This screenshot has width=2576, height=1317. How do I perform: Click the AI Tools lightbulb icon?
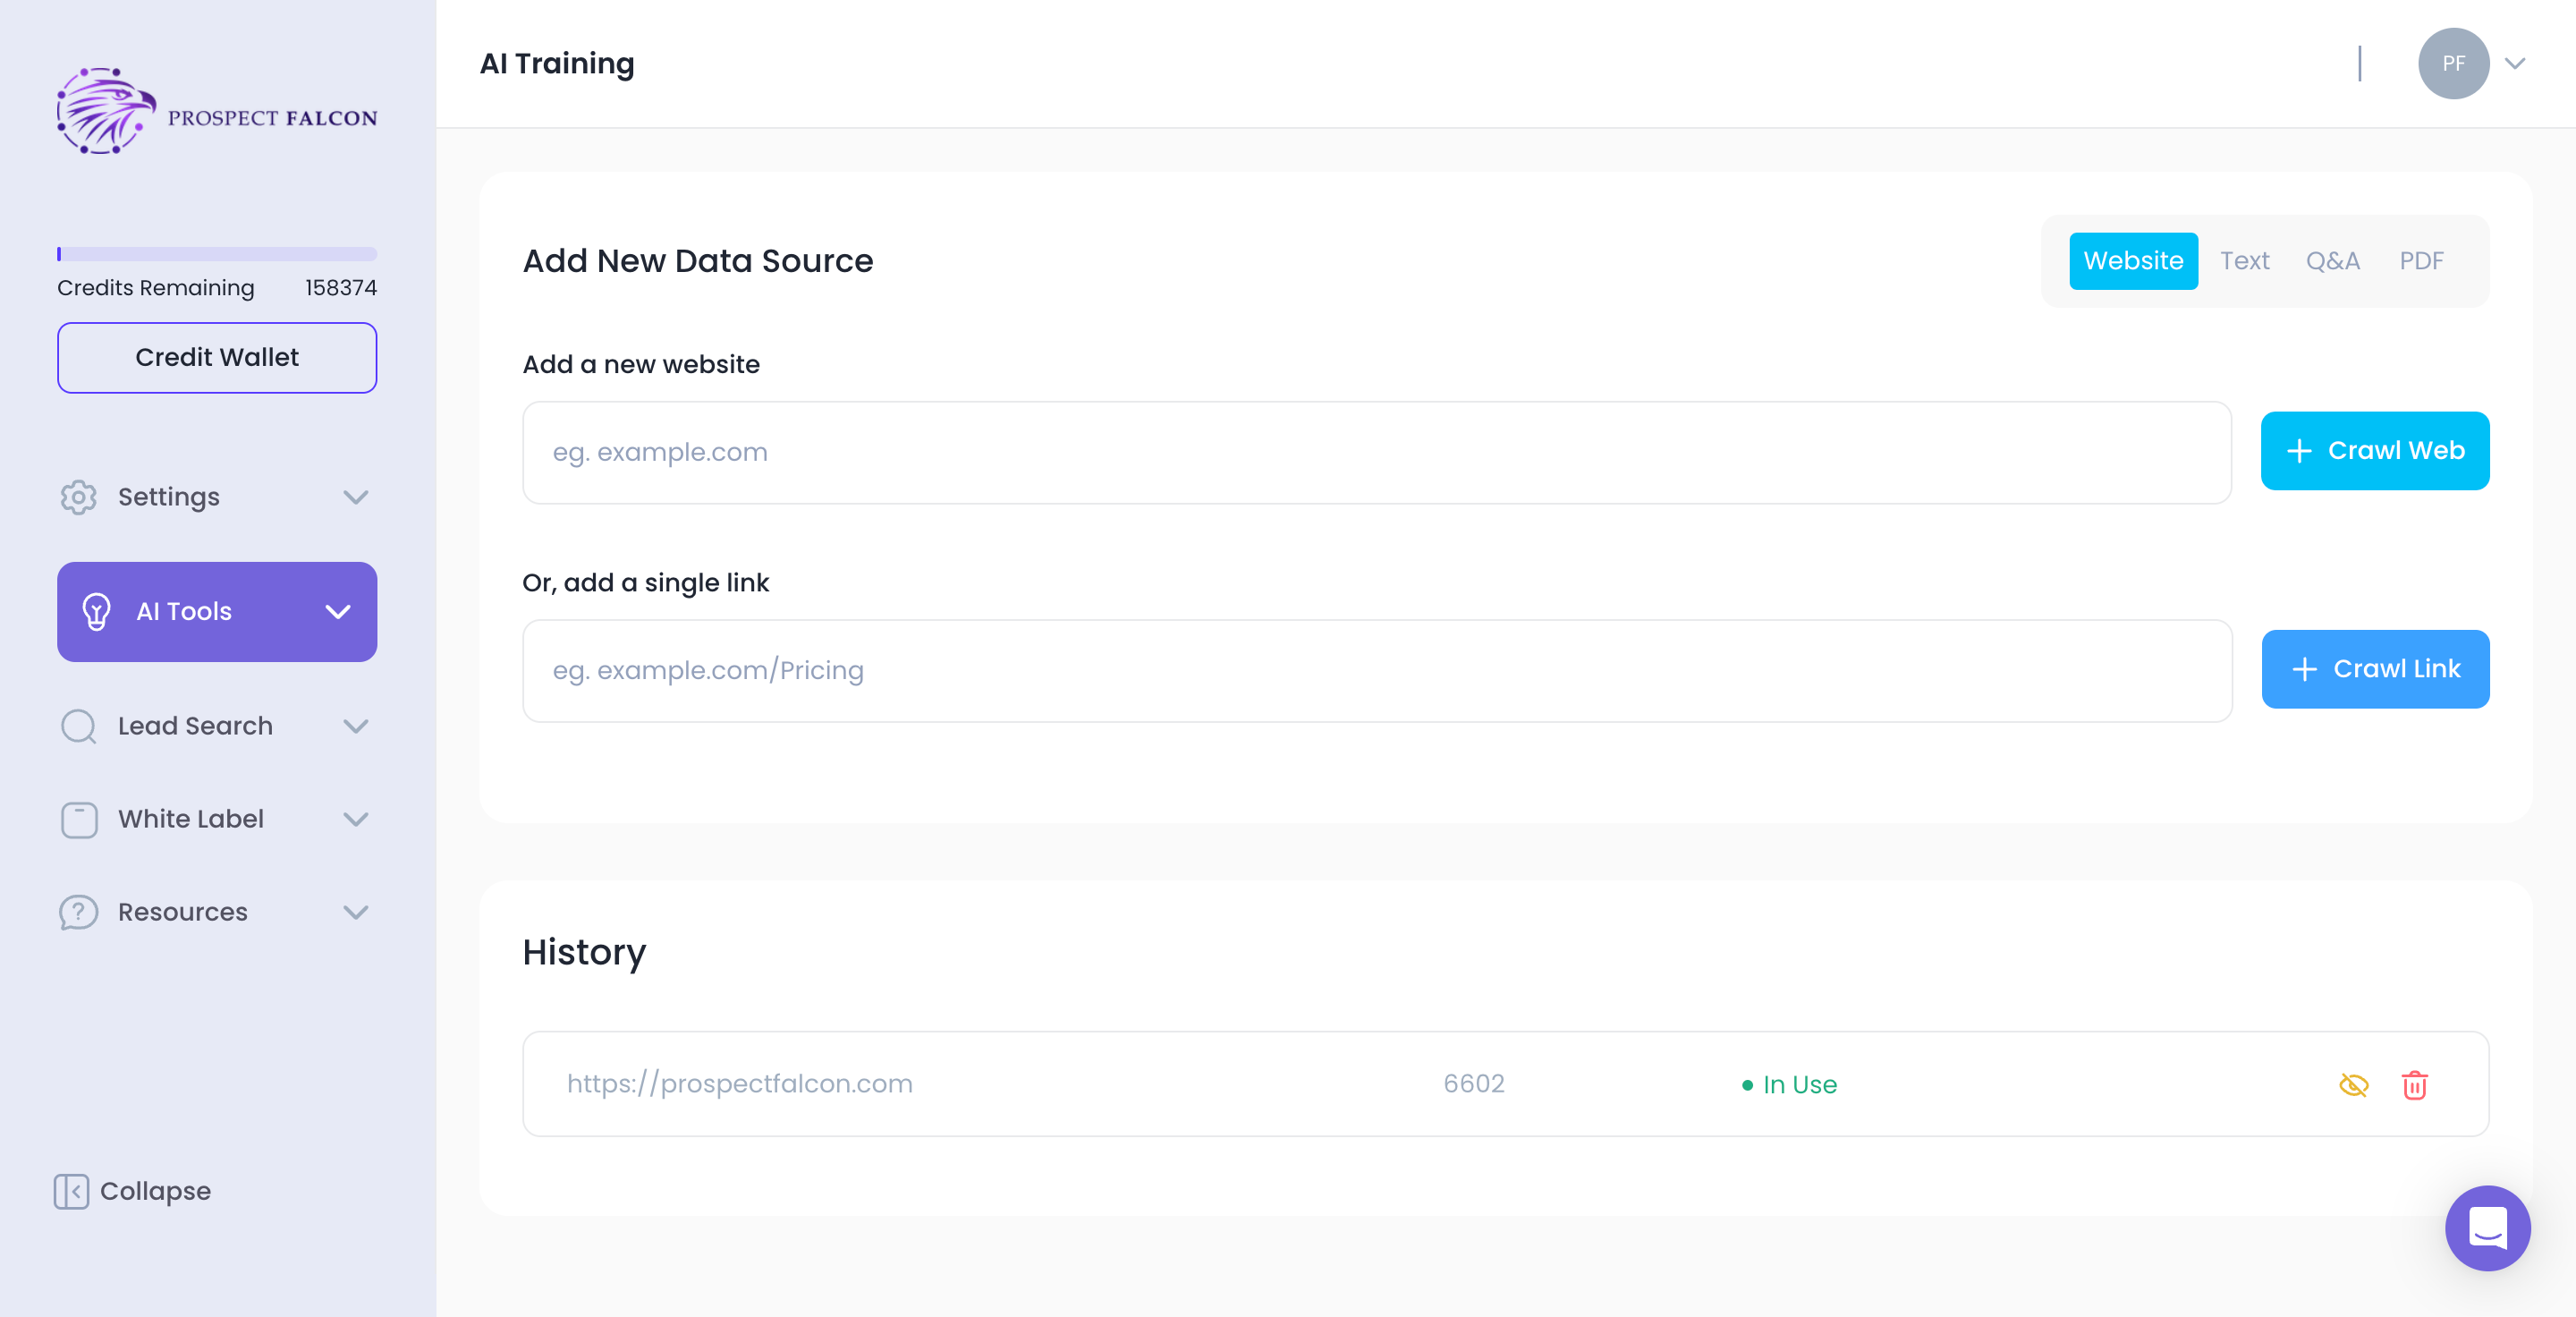[x=96, y=611]
